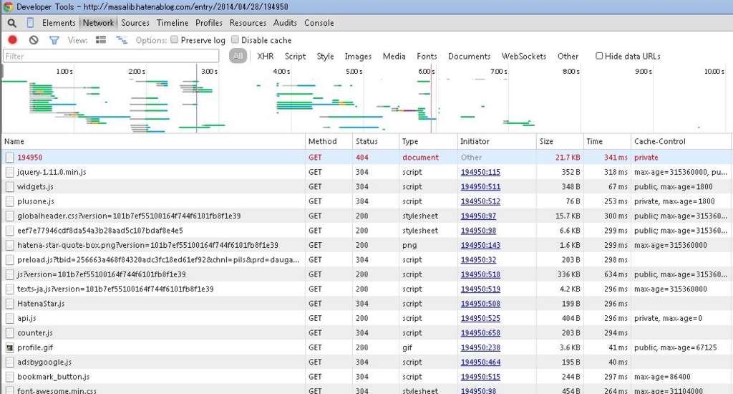
Task: Click the file icon beside adsbygoogle.js
Action: [10, 362]
